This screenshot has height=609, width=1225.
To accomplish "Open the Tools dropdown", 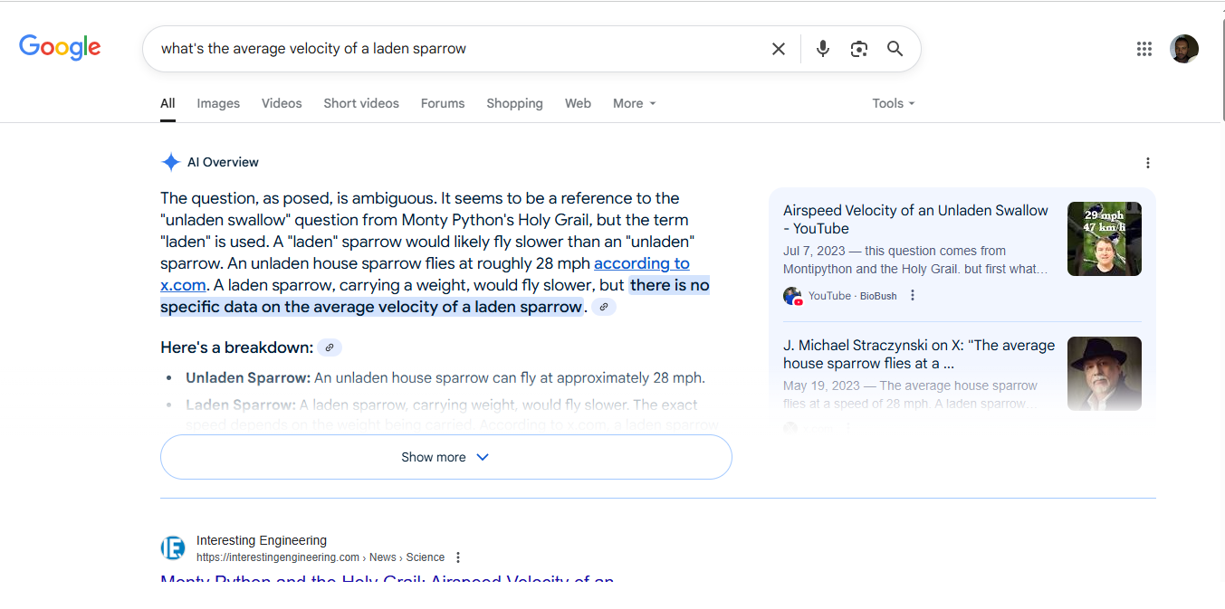I will pyautogui.click(x=892, y=102).
